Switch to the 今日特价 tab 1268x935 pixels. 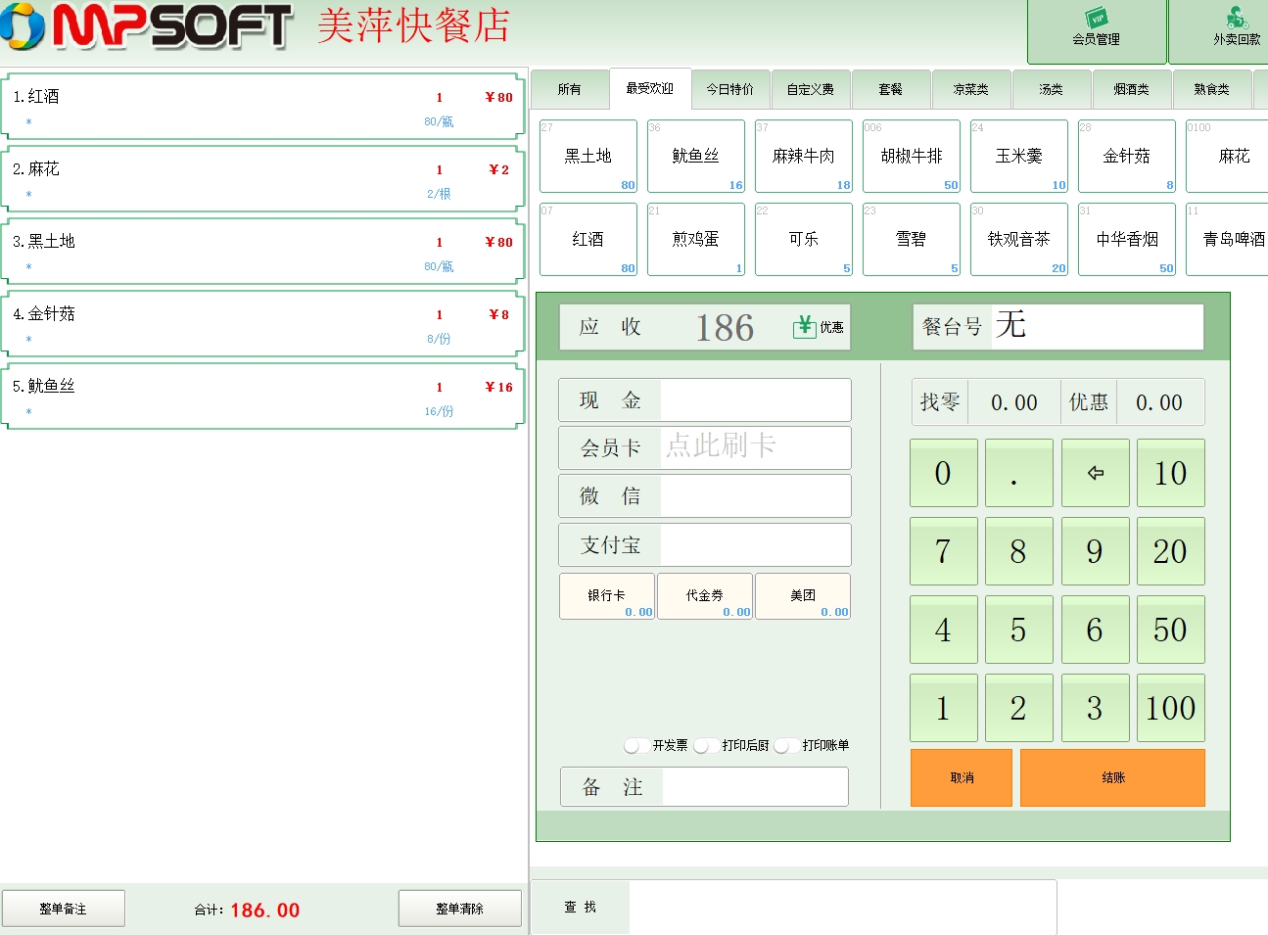pyautogui.click(x=730, y=89)
